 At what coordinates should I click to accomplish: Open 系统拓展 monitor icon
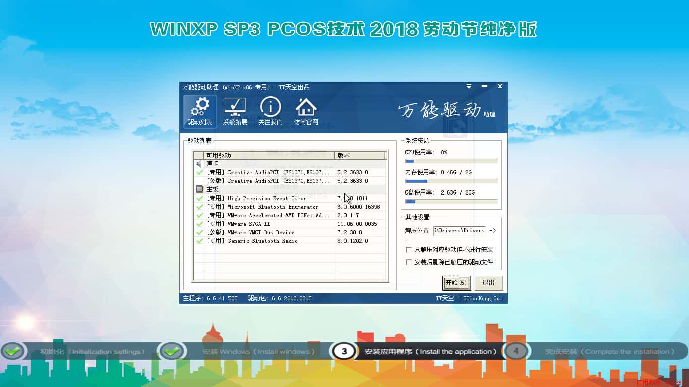coord(235,111)
